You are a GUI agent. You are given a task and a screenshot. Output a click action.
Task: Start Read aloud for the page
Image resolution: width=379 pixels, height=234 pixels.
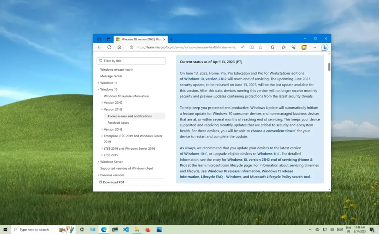[242, 47]
